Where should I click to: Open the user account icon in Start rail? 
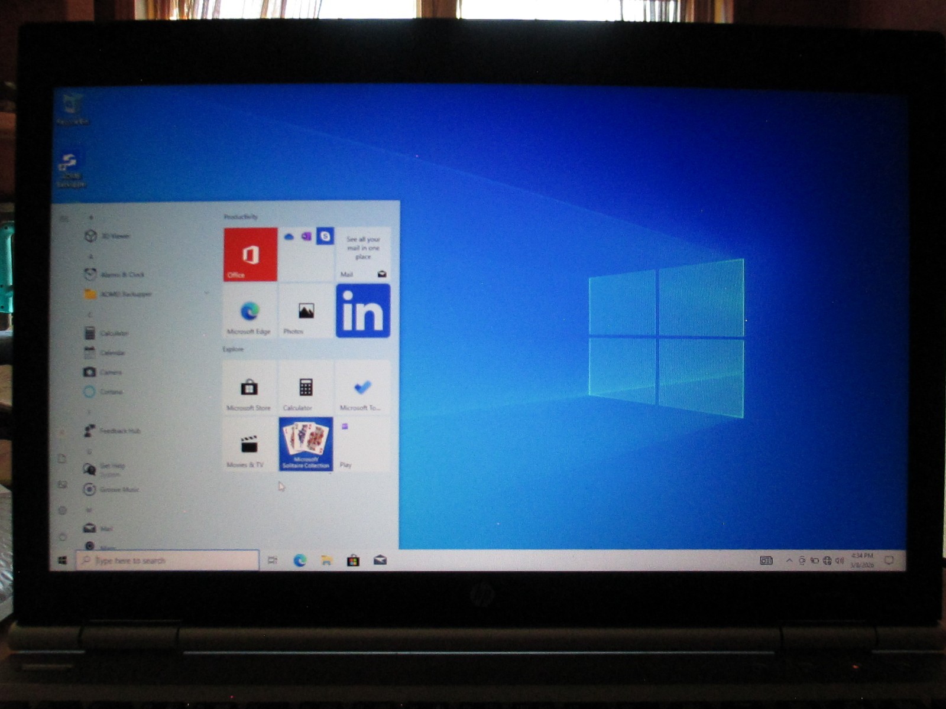[x=61, y=432]
